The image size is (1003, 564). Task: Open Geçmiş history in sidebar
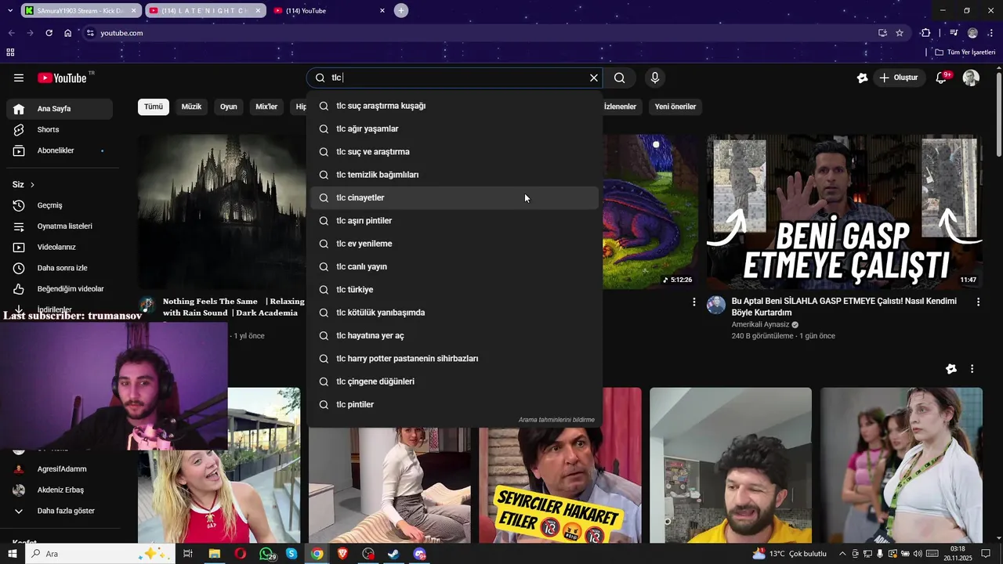60,205
